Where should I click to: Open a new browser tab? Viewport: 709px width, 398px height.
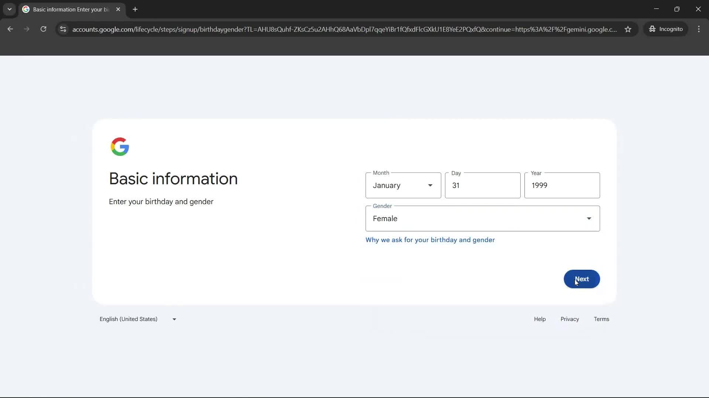click(x=135, y=9)
